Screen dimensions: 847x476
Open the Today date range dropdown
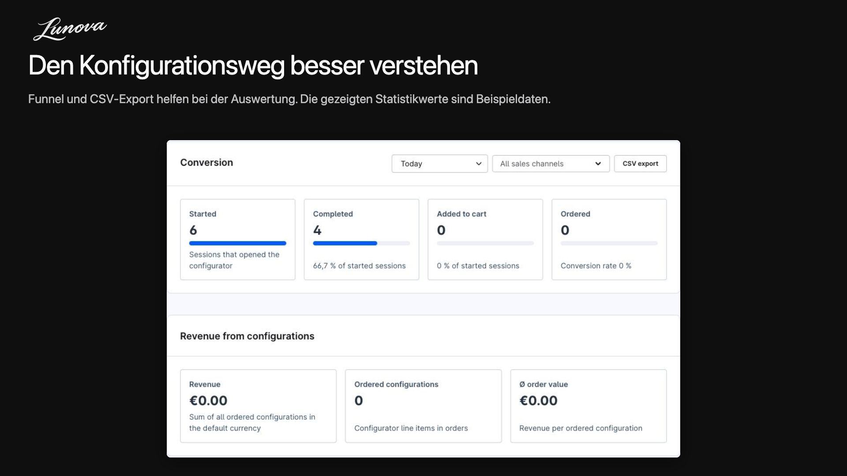[439, 164]
